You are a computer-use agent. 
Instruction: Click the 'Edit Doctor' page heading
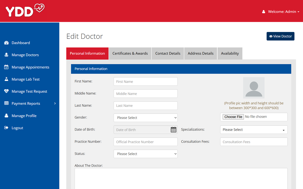[x=85, y=36]
